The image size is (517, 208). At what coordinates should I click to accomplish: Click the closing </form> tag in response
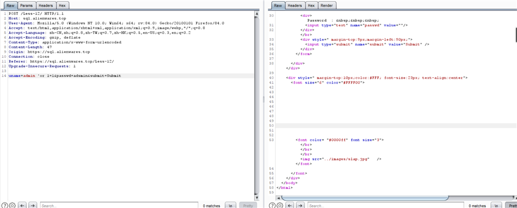click(303, 54)
